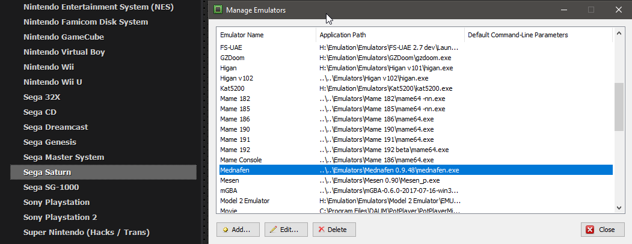Close the Manage Emulators dialog with Close button
Viewport: 632px width, 244px height.
click(x=602, y=230)
